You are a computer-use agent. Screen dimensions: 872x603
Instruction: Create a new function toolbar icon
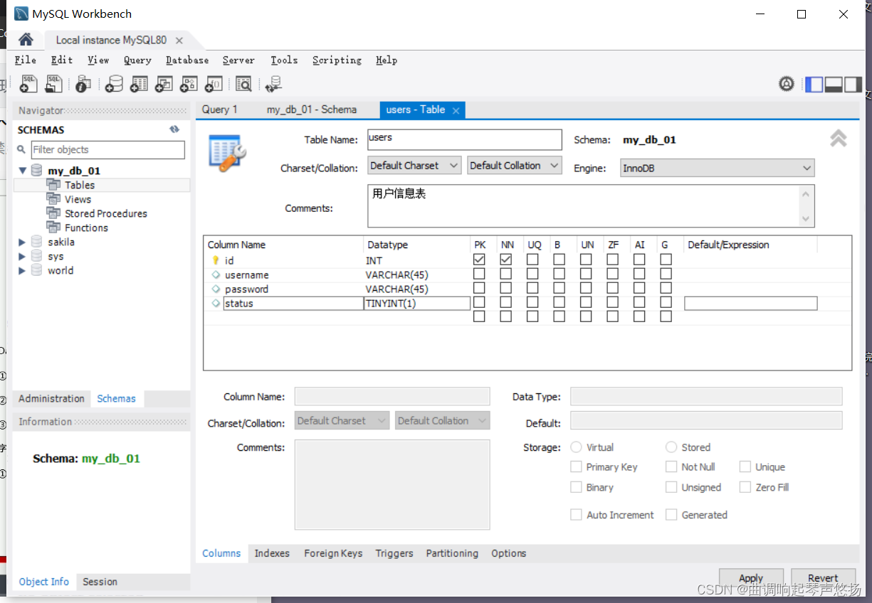pyautogui.click(x=213, y=84)
